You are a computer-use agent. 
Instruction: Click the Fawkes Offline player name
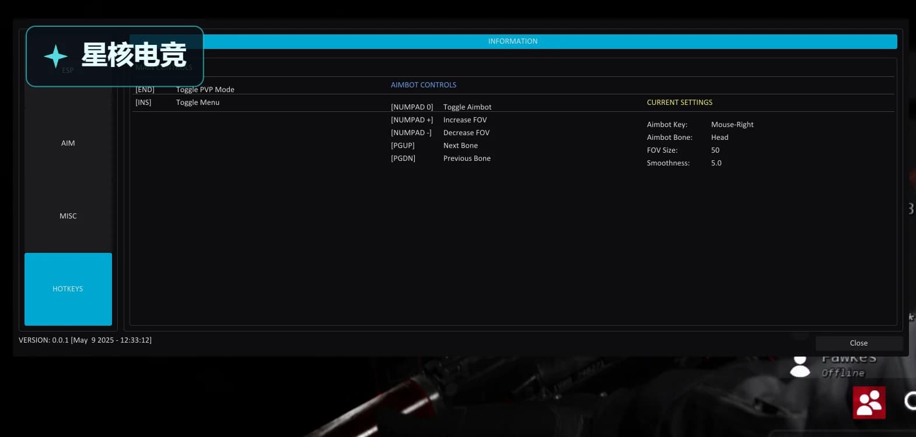(848, 365)
